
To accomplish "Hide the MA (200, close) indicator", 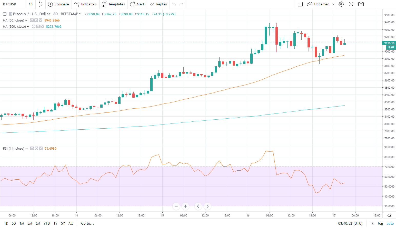I will point(33,26).
